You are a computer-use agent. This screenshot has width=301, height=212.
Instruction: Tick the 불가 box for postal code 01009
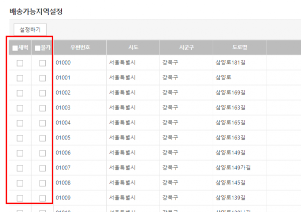click(43, 198)
